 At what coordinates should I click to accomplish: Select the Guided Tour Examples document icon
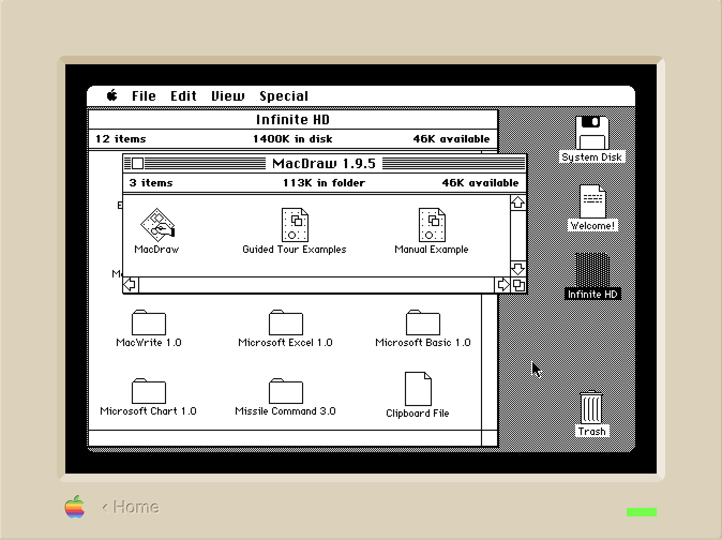click(x=295, y=224)
